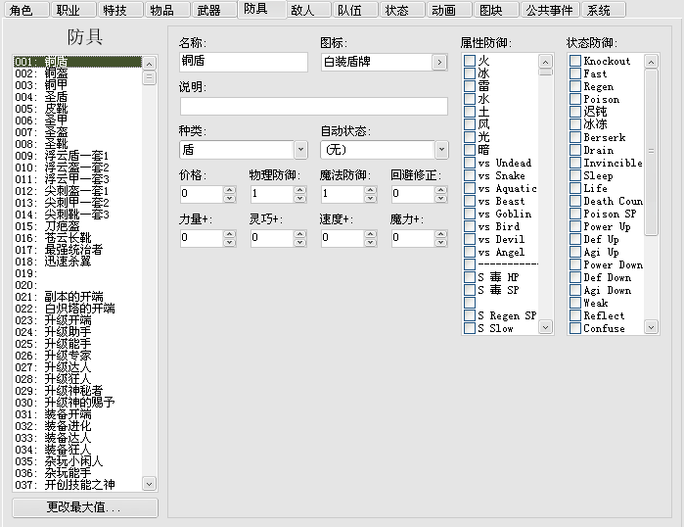Increase 力量+ with up arrow
The image size is (684, 527).
point(229,234)
